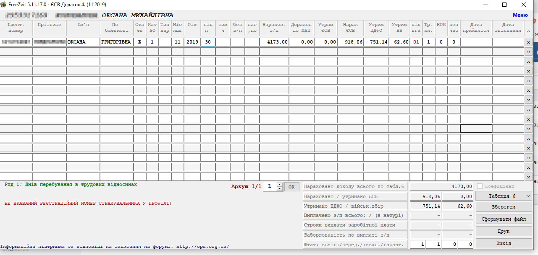Increment the sheet number spinner up arrow

(280, 184)
